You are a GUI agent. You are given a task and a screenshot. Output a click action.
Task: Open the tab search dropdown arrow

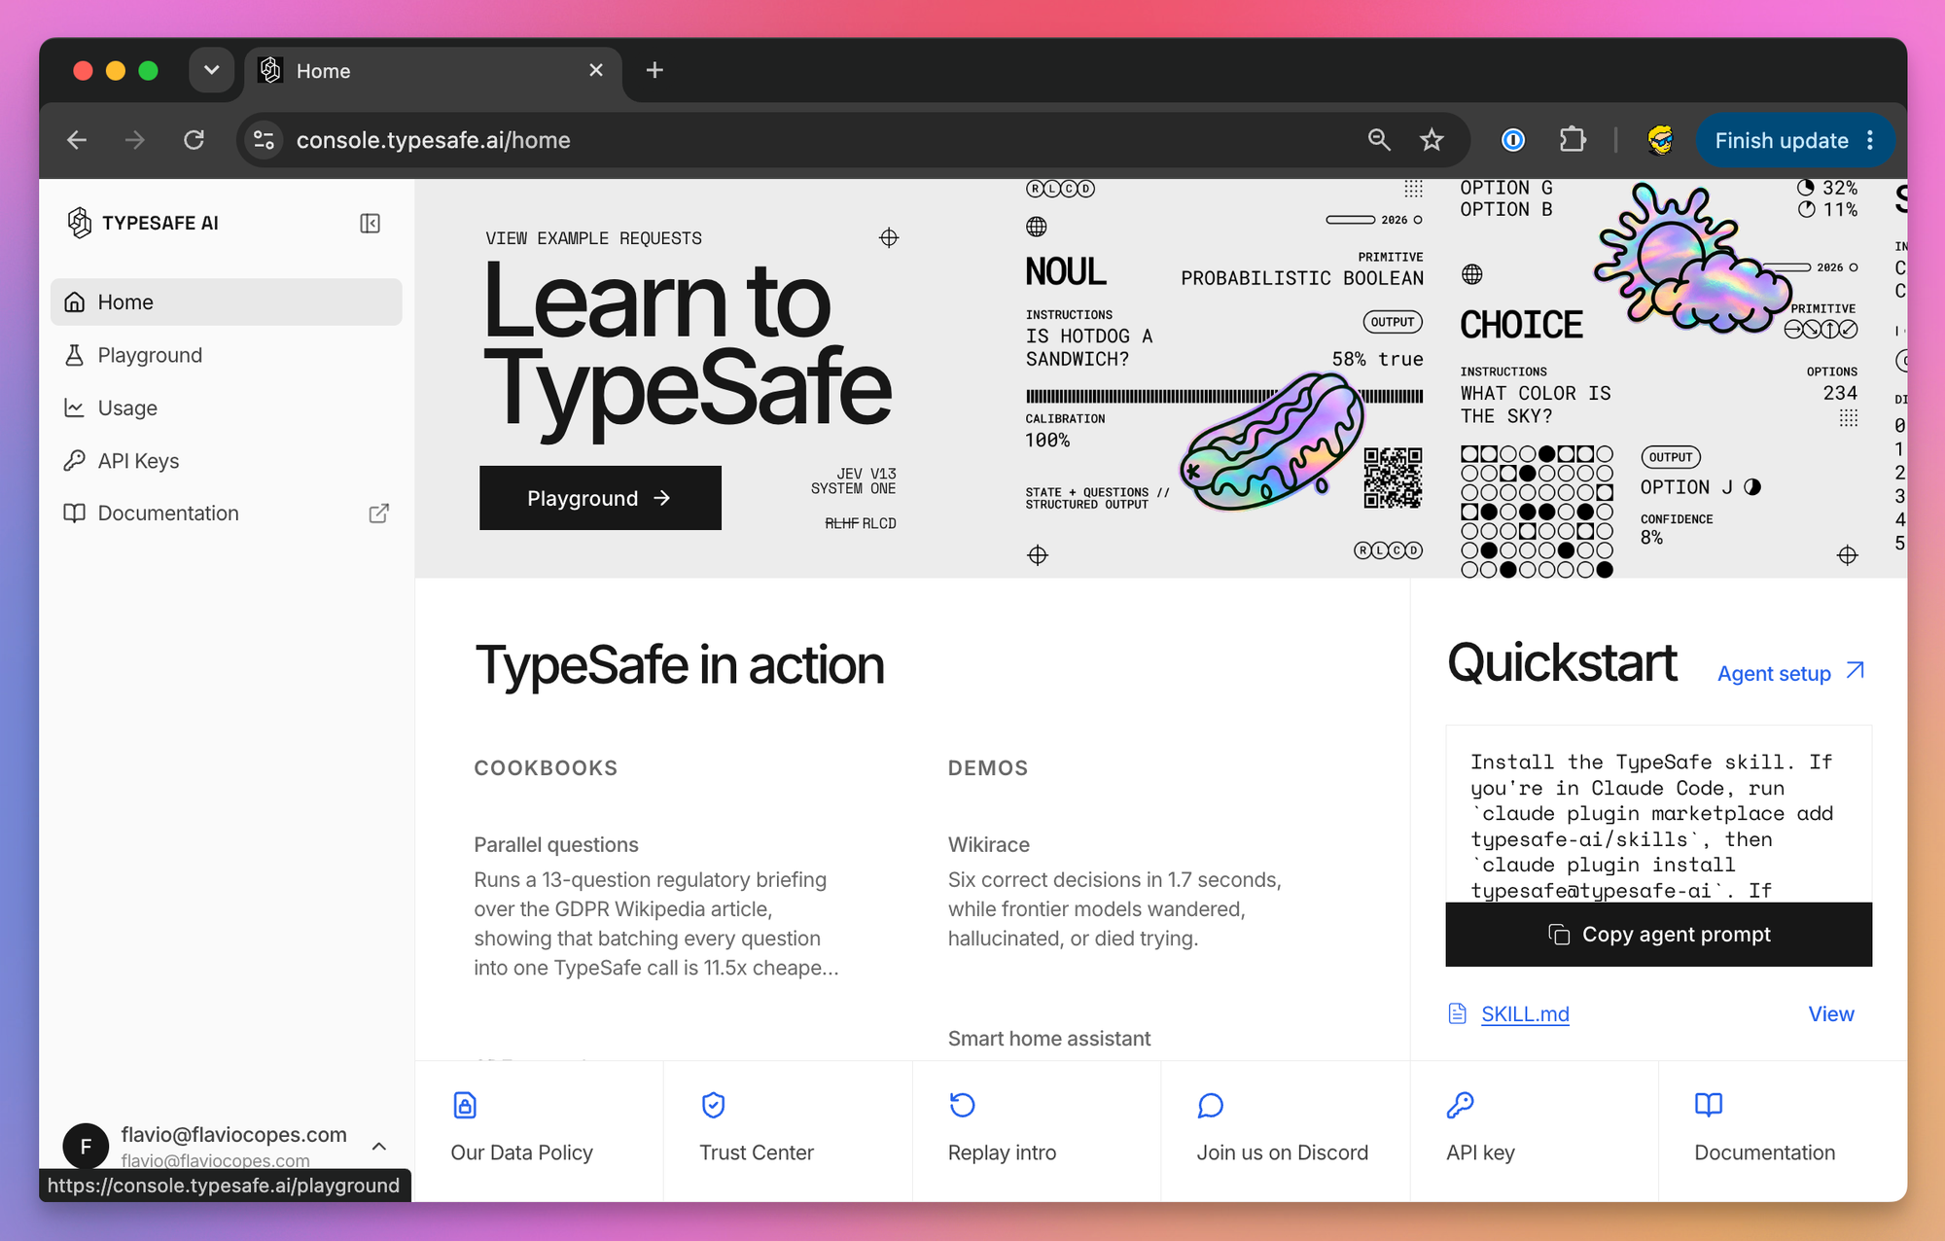pyautogui.click(x=211, y=70)
